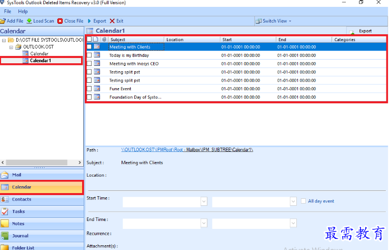The image size is (389, 250).
Task: Click the calendar icon beside Today is my Birthday
Action: click(97, 55)
